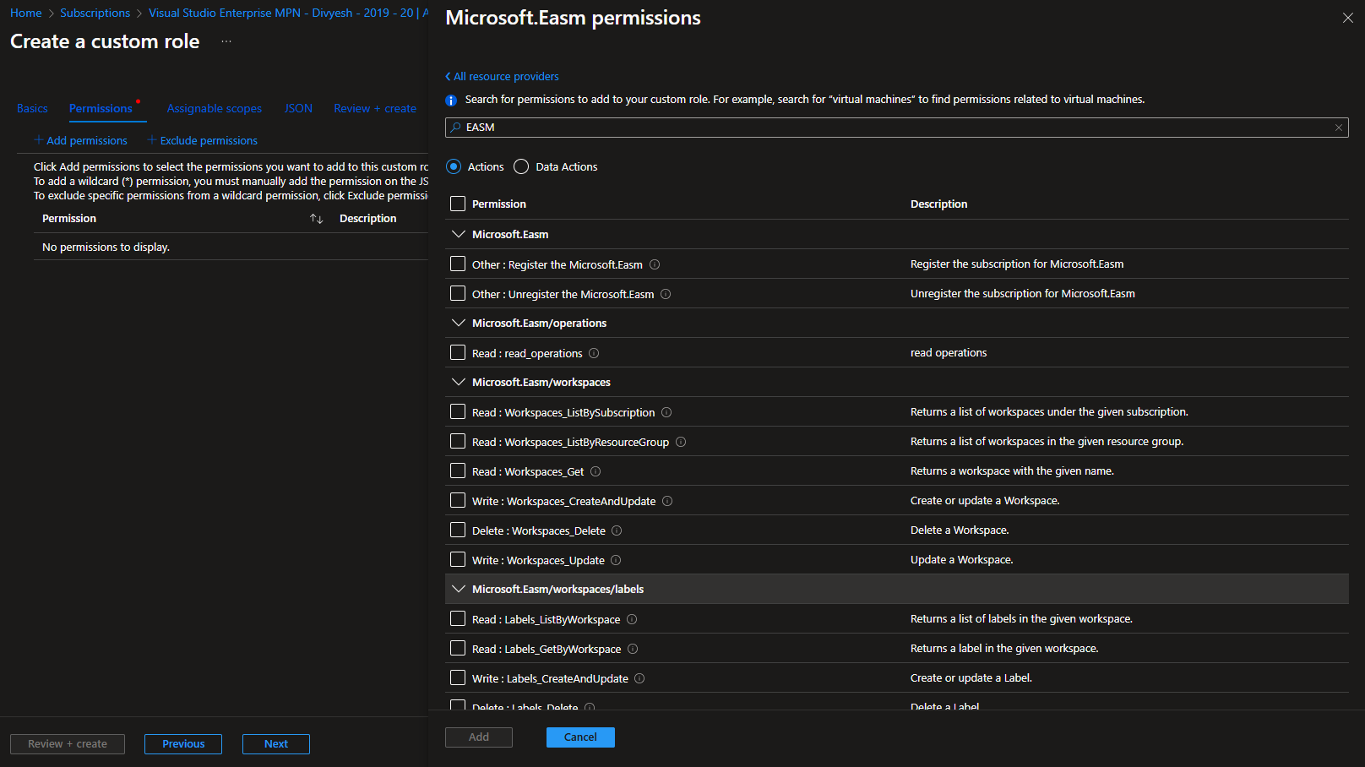Click 'Create or update a Label.' description
Screen dimensions: 1365x767
(971, 678)
